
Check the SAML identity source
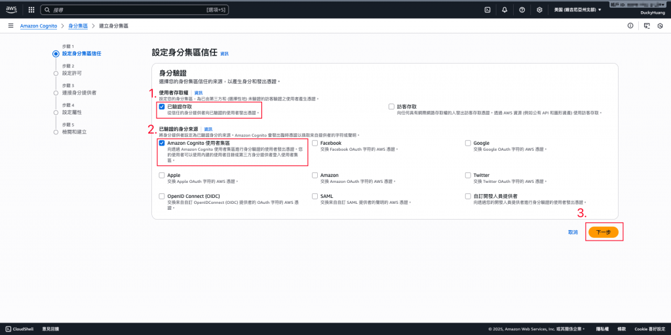click(x=315, y=196)
